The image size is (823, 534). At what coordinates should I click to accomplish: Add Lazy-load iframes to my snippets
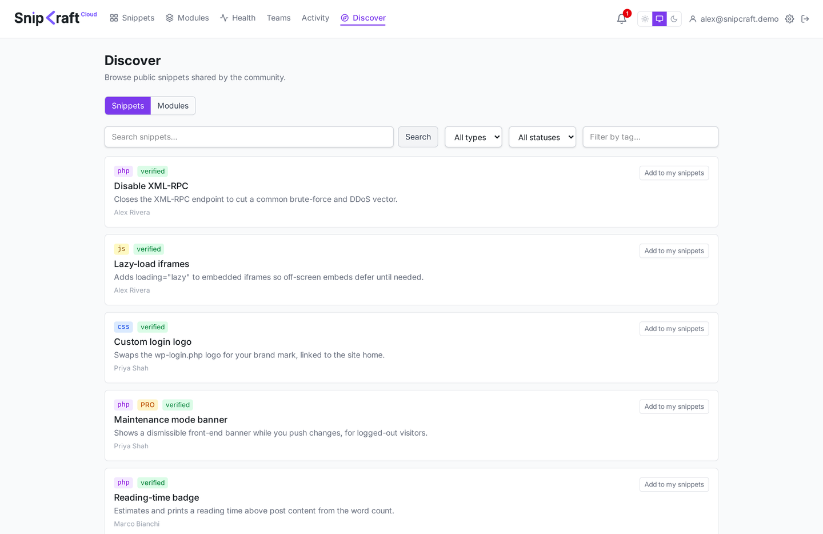tap(674, 251)
